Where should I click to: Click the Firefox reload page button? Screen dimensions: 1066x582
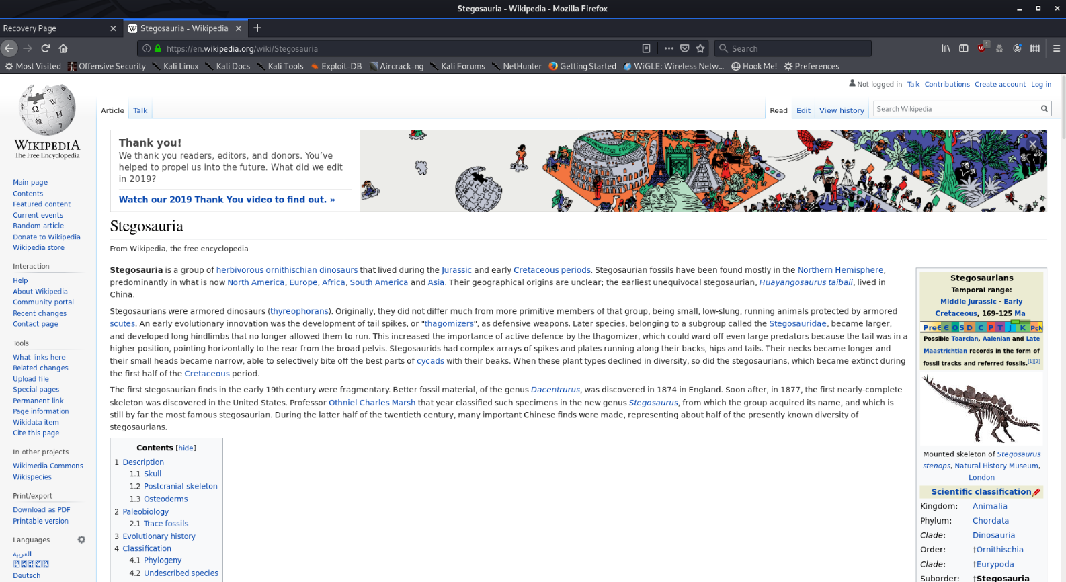pos(45,48)
